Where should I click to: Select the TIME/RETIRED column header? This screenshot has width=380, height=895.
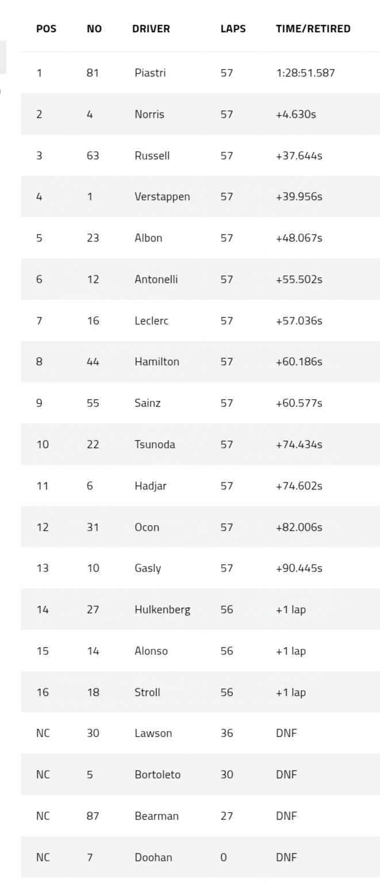[313, 29]
